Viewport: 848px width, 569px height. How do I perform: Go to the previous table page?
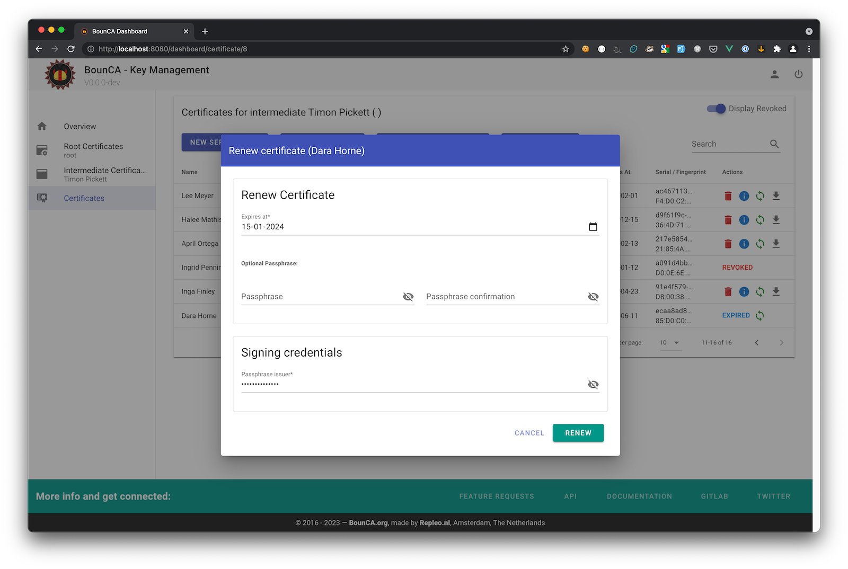click(757, 343)
